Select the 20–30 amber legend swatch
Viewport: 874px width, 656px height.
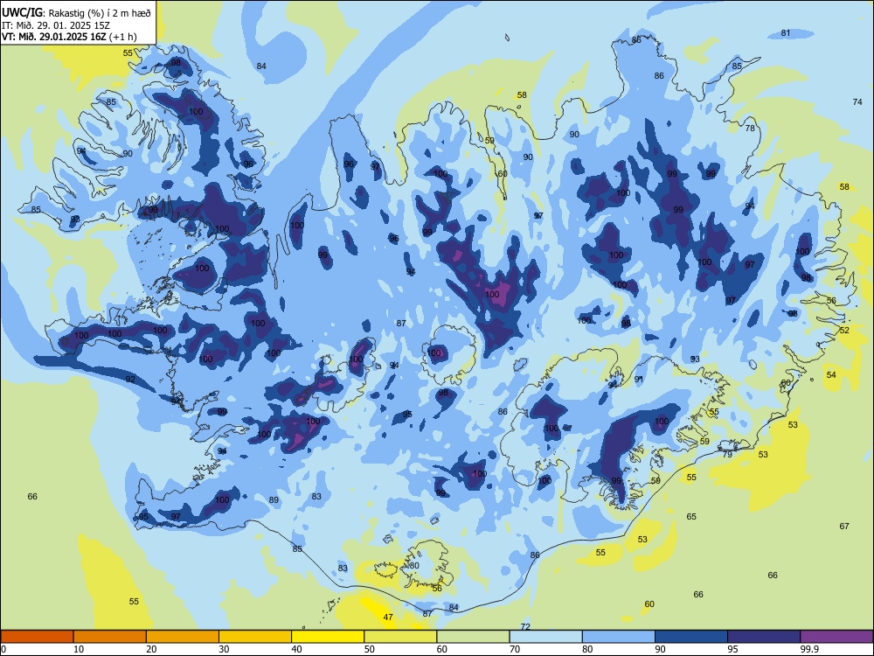[183, 637]
